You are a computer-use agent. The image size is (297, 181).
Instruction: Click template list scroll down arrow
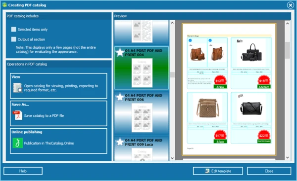click(172, 158)
